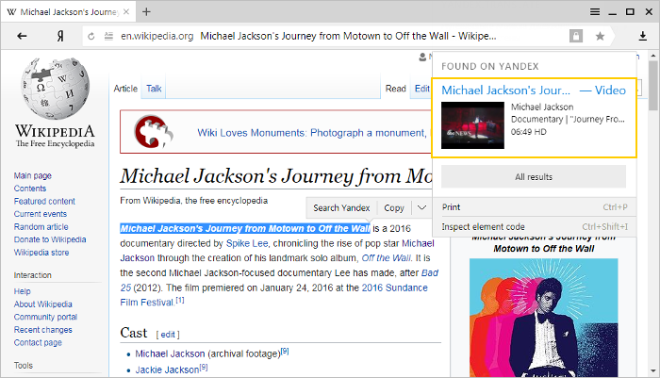The height and width of the screenshot is (378, 660).
Task: Close the Michael Jackson's Journey tab
Action: pyautogui.click(x=125, y=12)
